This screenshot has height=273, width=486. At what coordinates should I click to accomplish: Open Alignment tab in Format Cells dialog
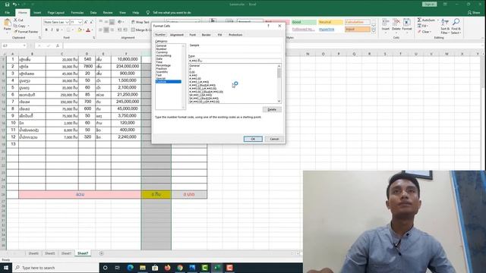pos(177,35)
